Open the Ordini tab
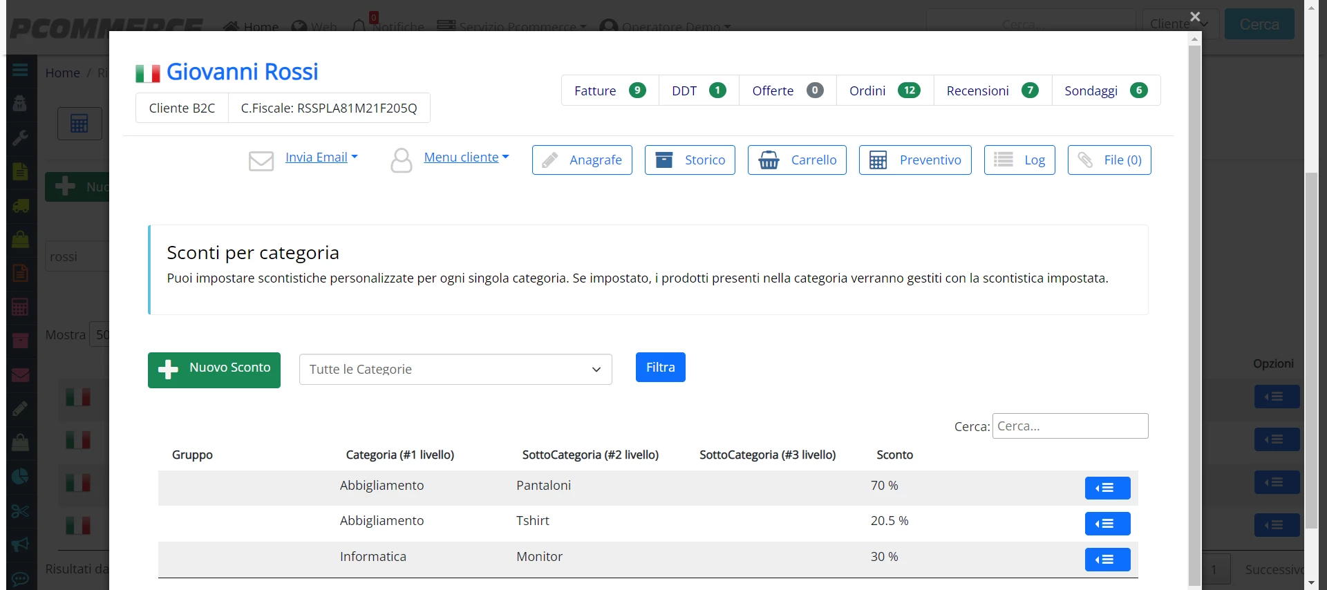 click(x=885, y=91)
